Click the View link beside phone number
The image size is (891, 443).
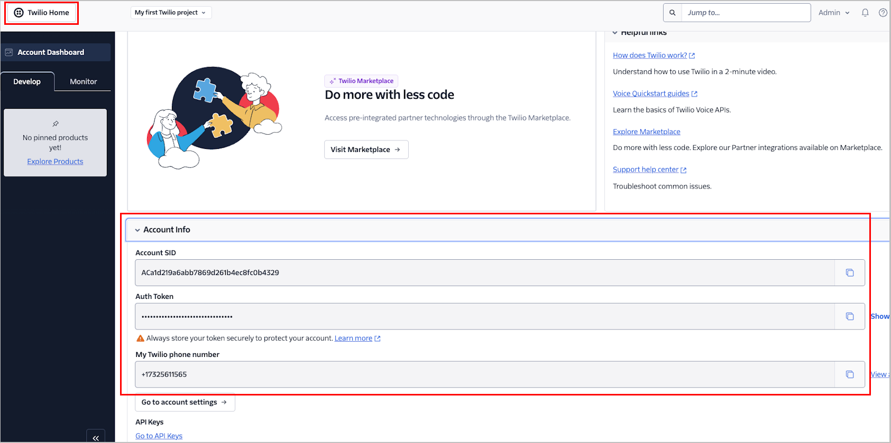click(880, 374)
